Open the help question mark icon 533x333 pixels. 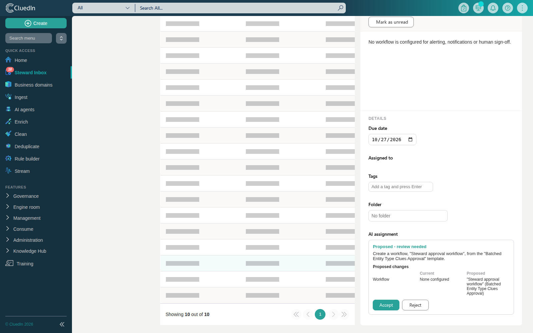point(508,8)
